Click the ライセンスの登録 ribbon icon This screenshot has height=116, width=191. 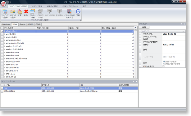tap(13, 14)
